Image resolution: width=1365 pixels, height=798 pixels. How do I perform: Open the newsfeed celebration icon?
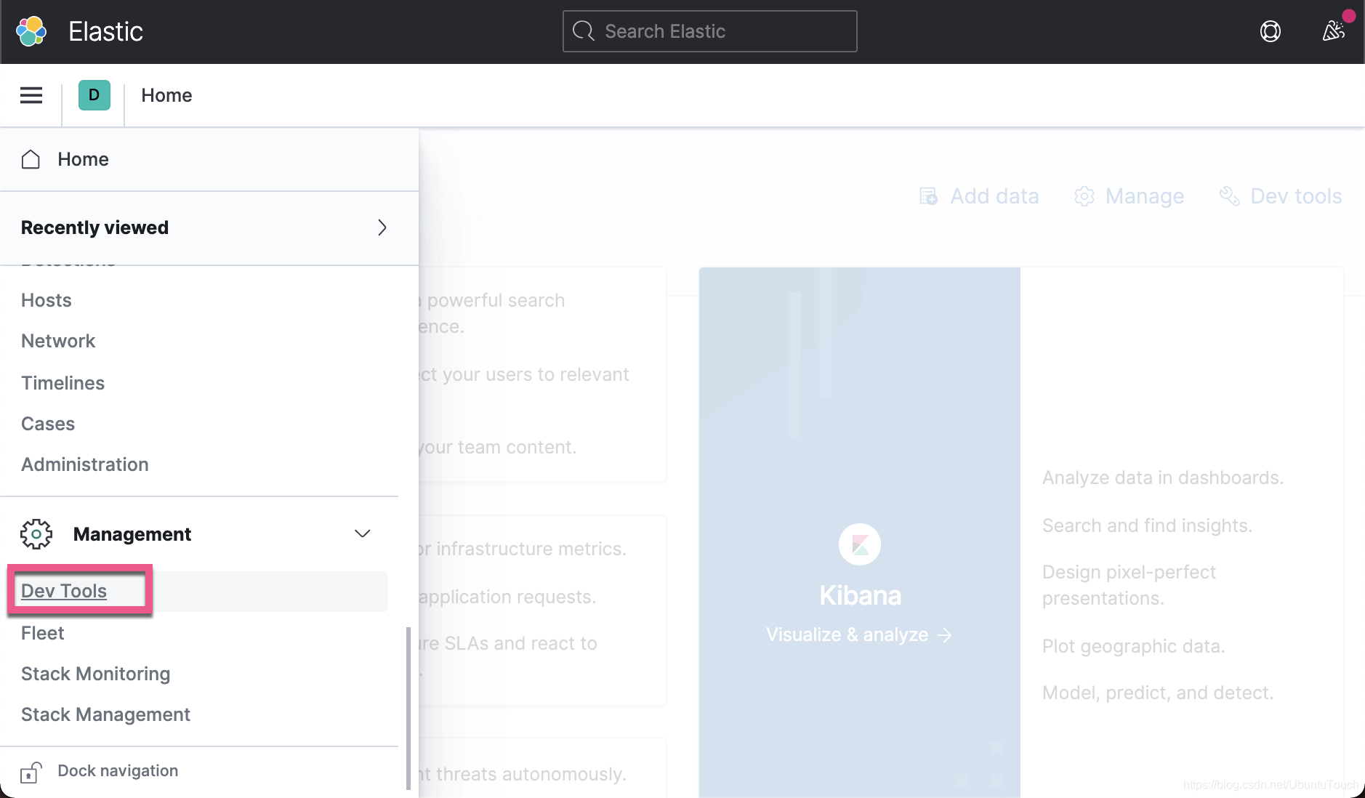pyautogui.click(x=1334, y=31)
